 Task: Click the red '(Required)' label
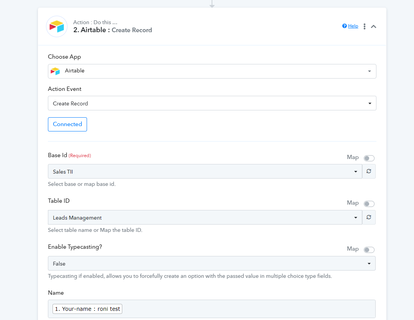point(80,156)
